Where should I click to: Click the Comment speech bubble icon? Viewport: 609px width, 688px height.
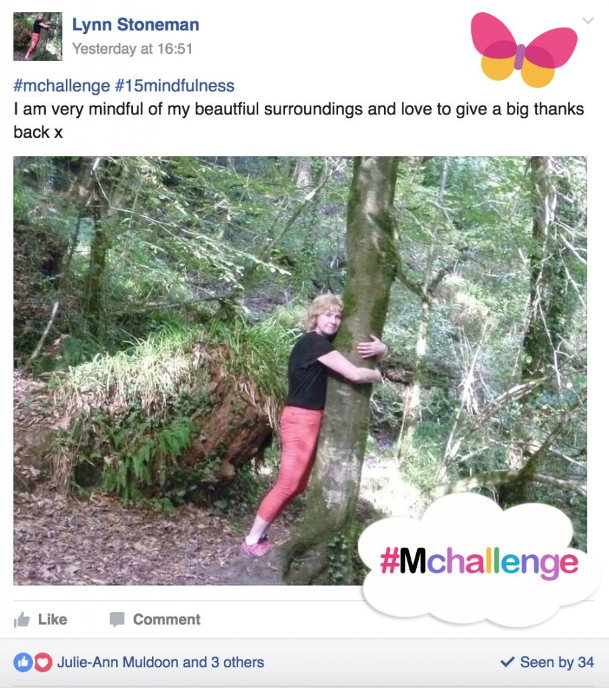pos(117,619)
